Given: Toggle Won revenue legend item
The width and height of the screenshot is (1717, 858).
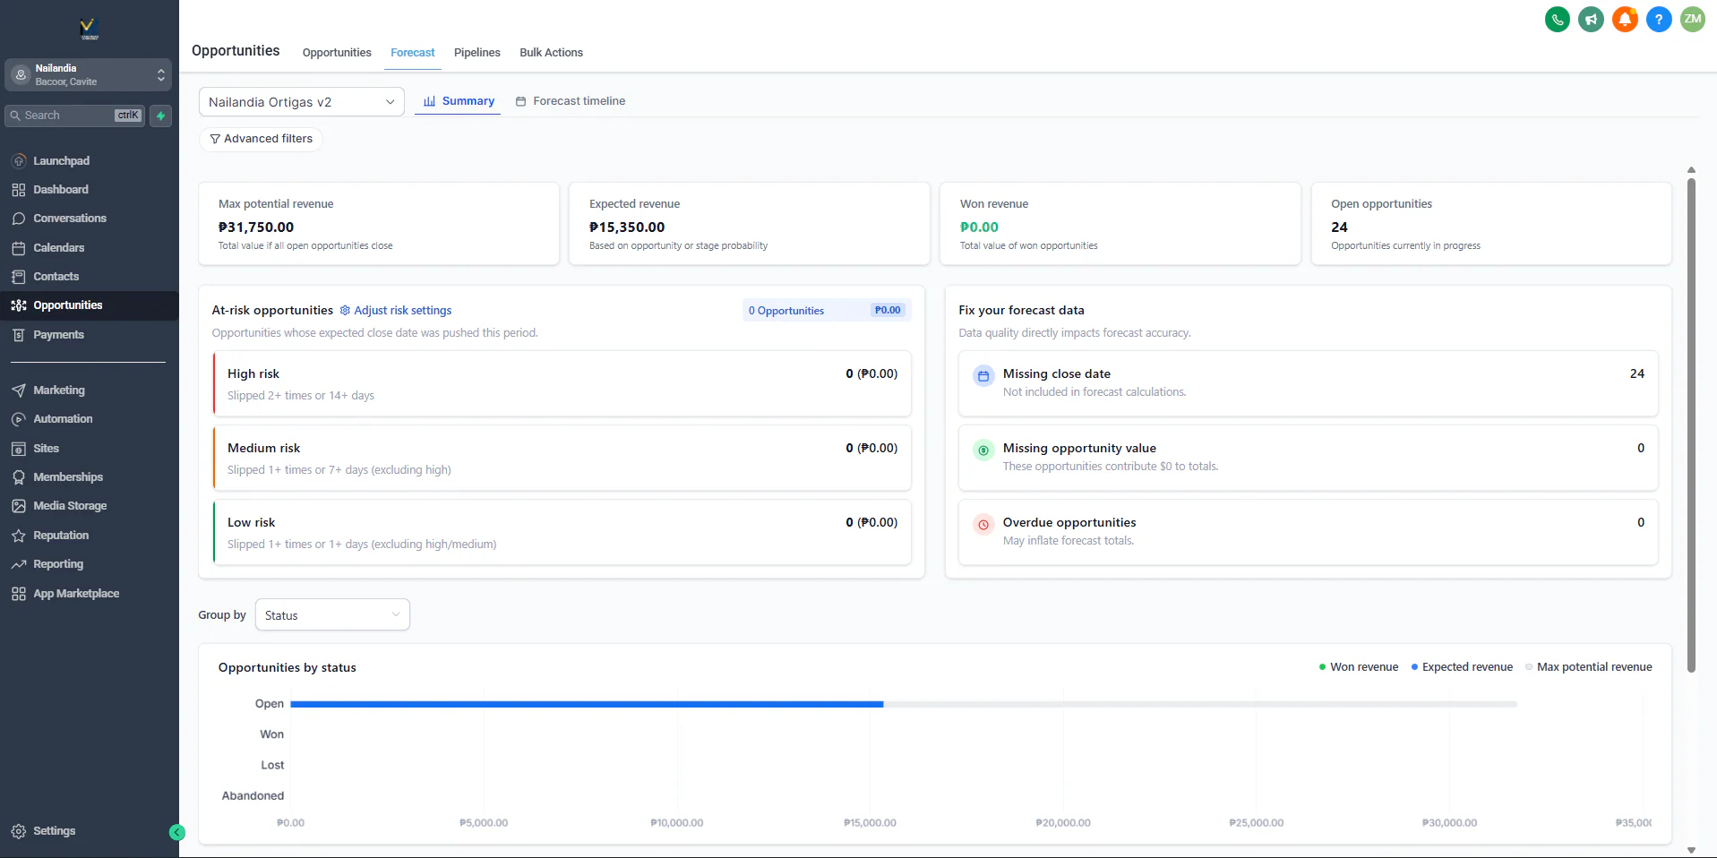Looking at the screenshot, I should pos(1359,667).
